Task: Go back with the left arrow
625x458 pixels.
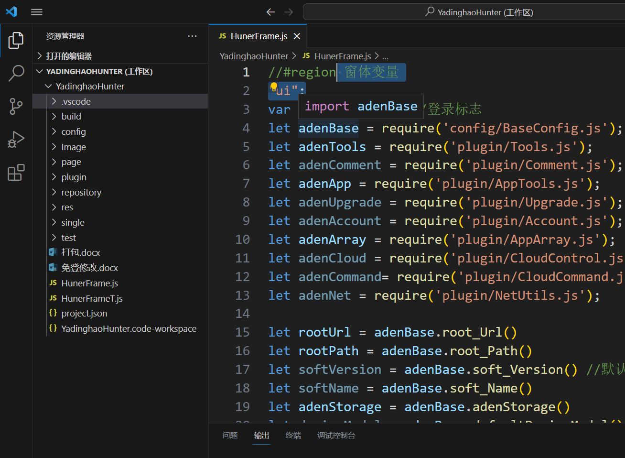Action: pyautogui.click(x=271, y=12)
